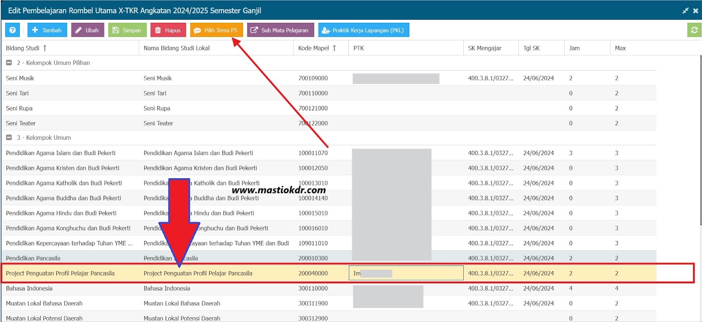Viewport: 702px width, 322px height.
Task: Click the Nama Bidang Studi Lokal column header
Action: point(216,48)
